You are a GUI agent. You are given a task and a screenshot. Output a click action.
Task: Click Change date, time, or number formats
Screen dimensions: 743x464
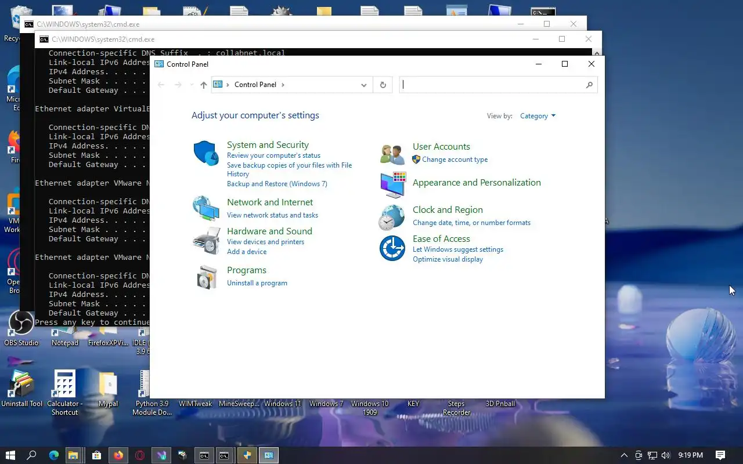471,223
